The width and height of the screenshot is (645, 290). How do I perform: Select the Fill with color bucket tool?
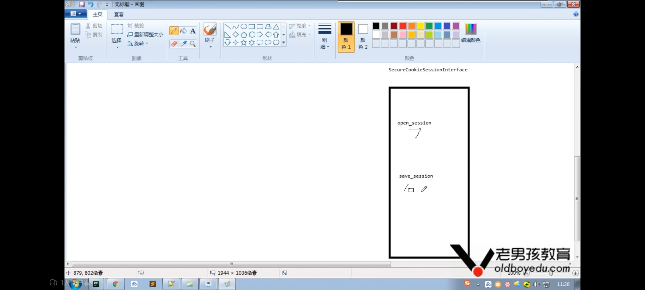click(x=183, y=31)
